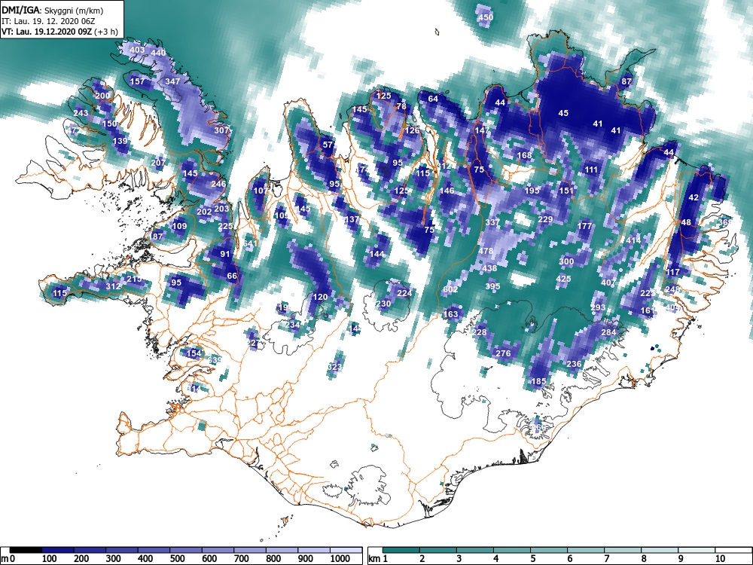Click the 48 visibility label
The width and height of the screenshot is (753, 565).
(686, 222)
